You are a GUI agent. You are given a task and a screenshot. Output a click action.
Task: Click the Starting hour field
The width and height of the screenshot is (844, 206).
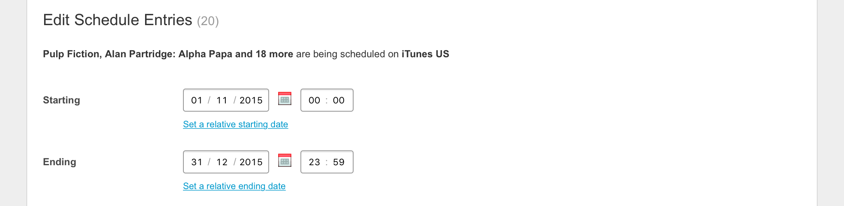(x=314, y=101)
